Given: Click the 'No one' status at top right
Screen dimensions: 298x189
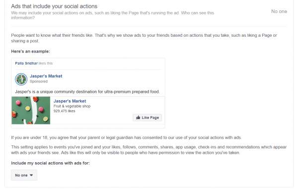Looking at the screenshot, I should click(x=279, y=11).
